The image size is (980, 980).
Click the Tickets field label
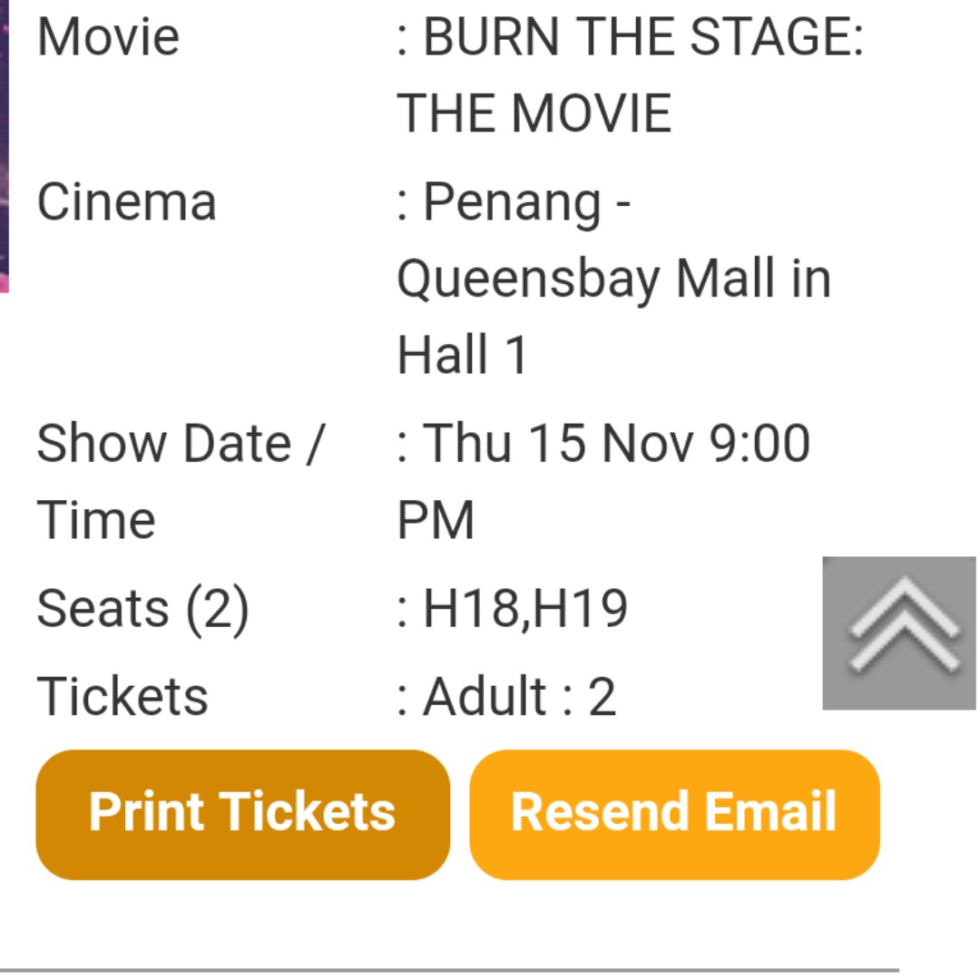(x=122, y=697)
